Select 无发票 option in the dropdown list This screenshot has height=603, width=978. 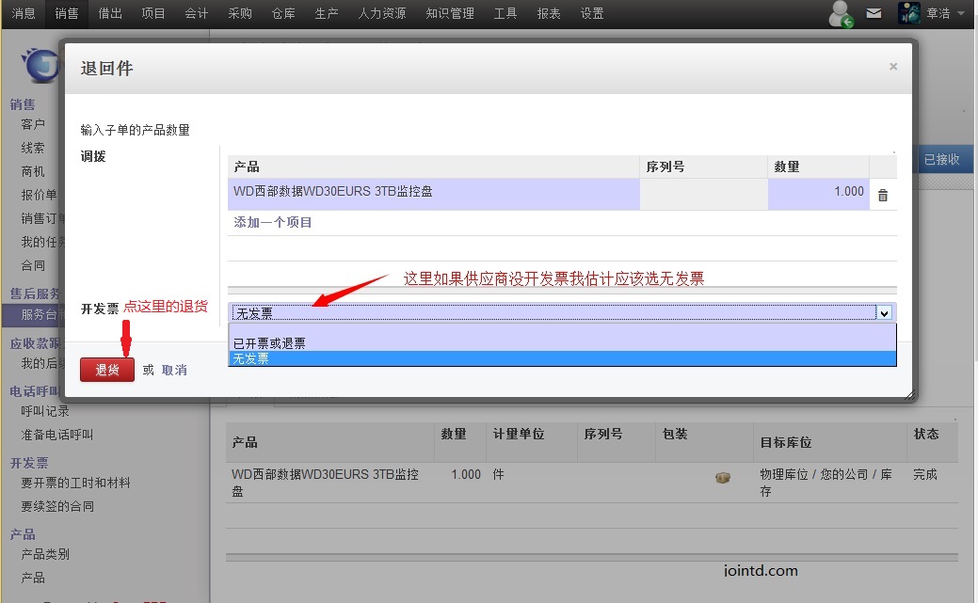pyautogui.click(x=251, y=358)
